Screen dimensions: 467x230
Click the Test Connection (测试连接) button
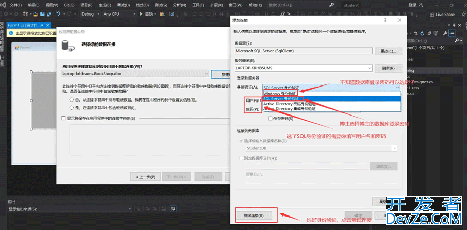click(253, 215)
